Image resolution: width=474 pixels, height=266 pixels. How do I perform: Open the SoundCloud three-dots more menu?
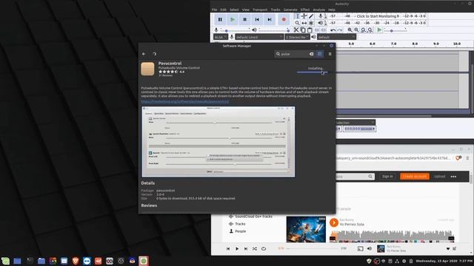pyautogui.click(x=453, y=177)
